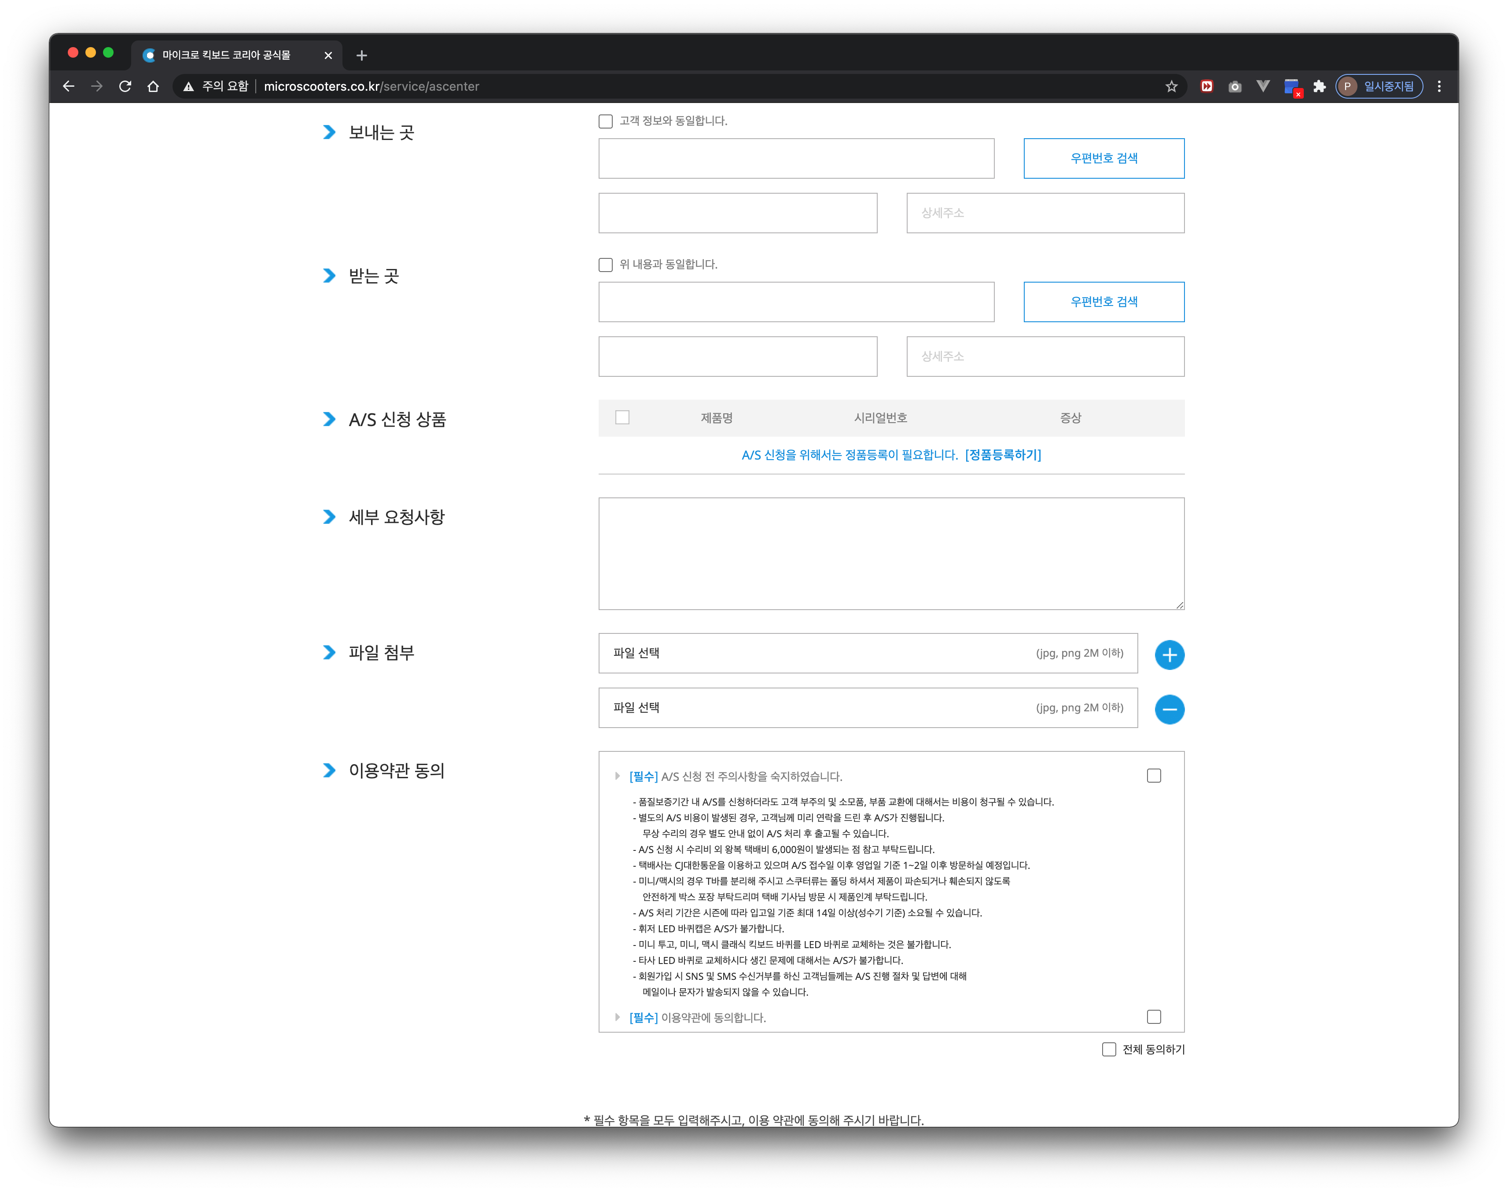Check '고객 정보와 동일합니다' checkbox
This screenshot has width=1508, height=1192.
click(605, 121)
